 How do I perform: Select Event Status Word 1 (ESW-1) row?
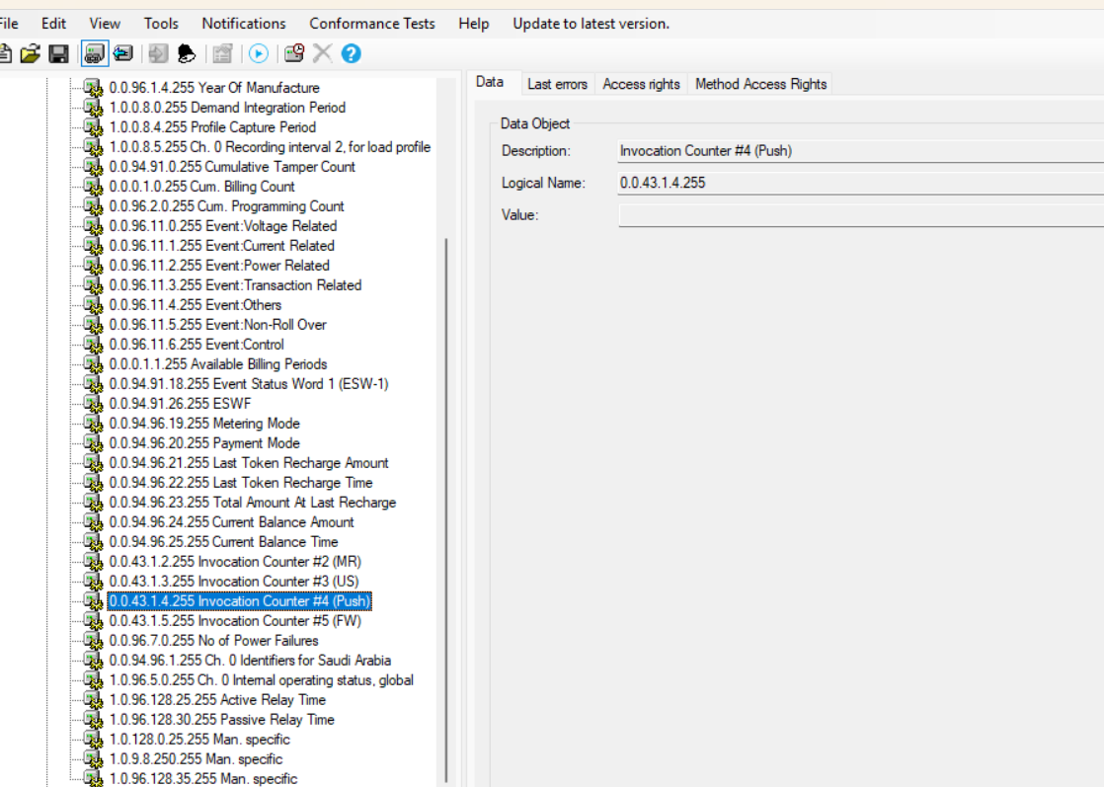(249, 384)
